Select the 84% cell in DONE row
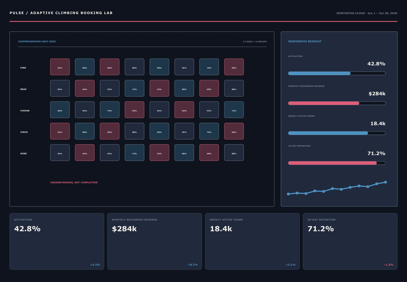Image resolution: width=407 pixels, height=282 pixels. (60, 153)
